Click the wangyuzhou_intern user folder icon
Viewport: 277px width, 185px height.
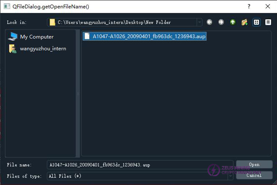coord(13,48)
